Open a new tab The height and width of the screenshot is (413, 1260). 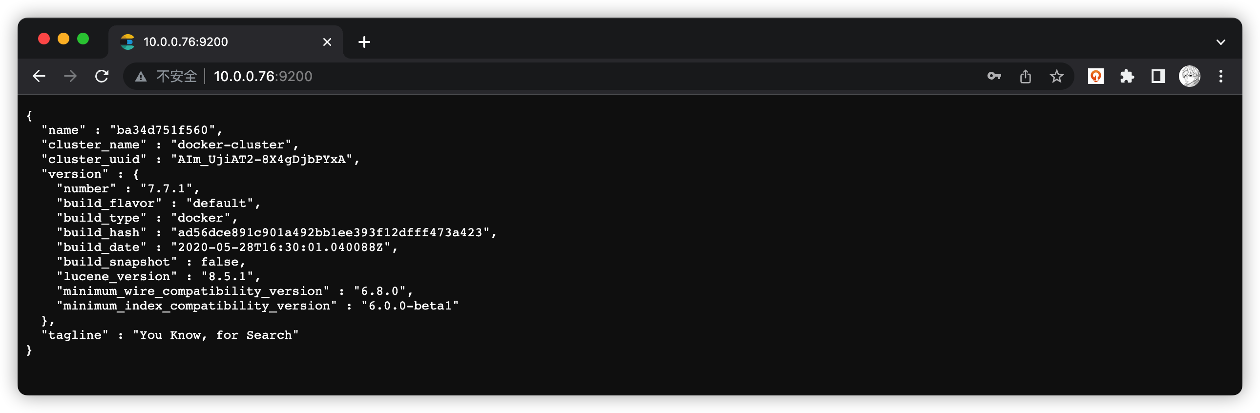point(364,42)
